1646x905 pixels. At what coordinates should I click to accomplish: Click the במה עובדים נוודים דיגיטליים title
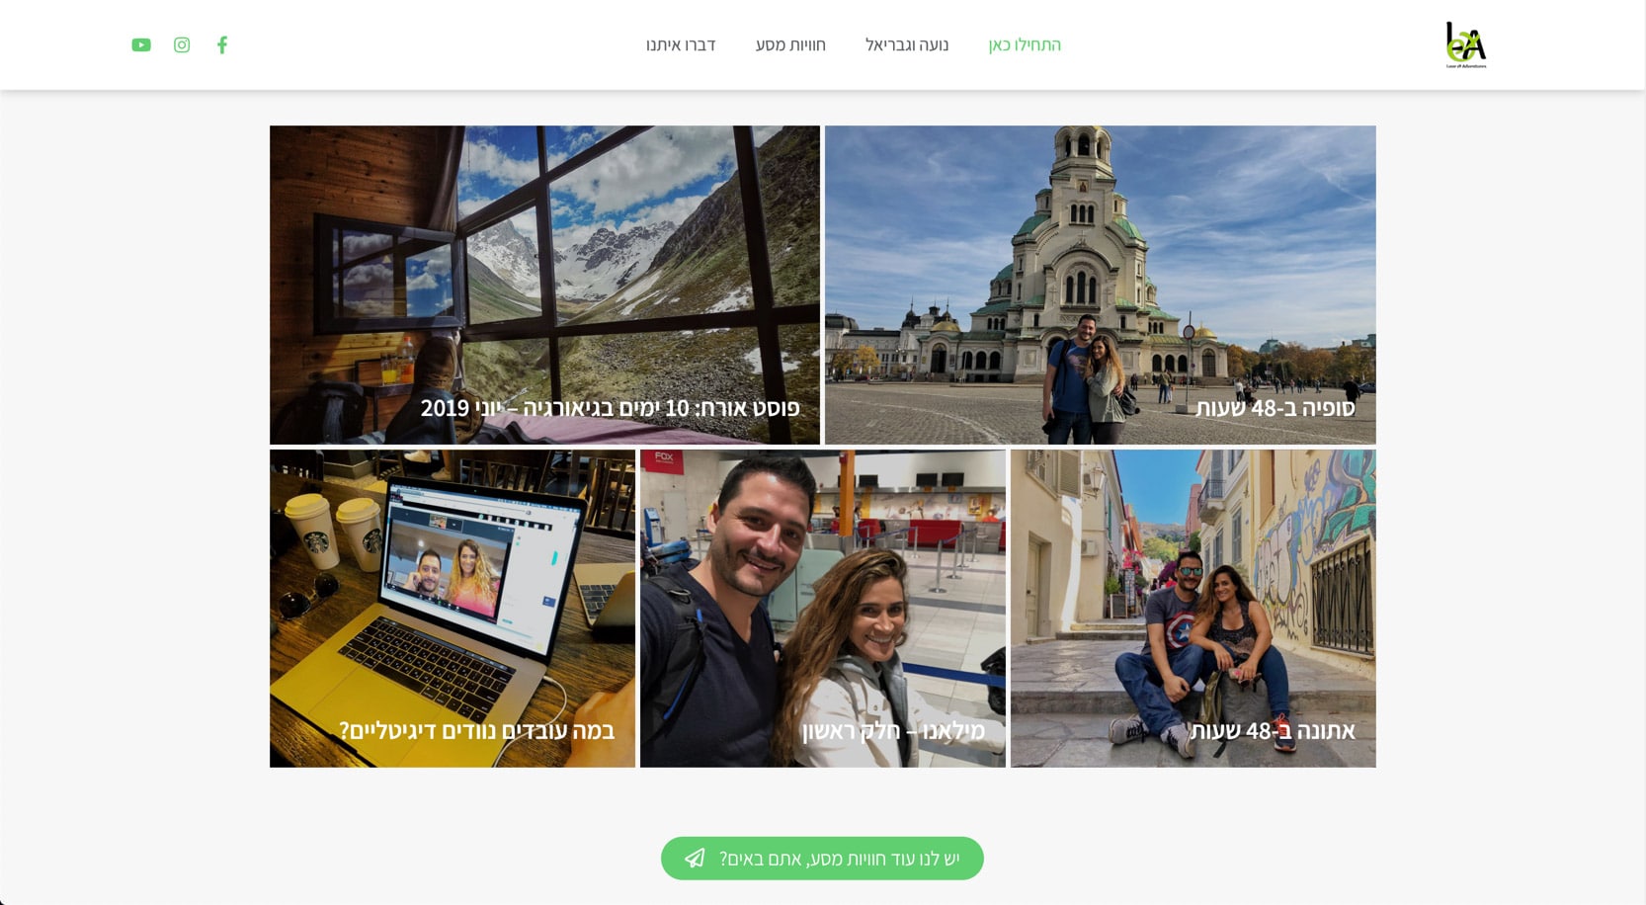pos(476,731)
